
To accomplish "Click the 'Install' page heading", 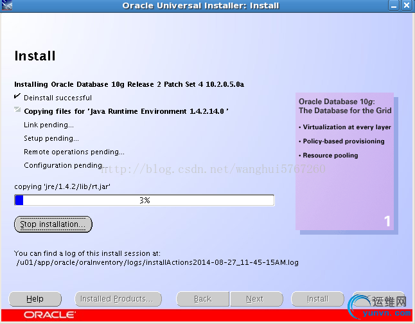I will pos(35,56).
